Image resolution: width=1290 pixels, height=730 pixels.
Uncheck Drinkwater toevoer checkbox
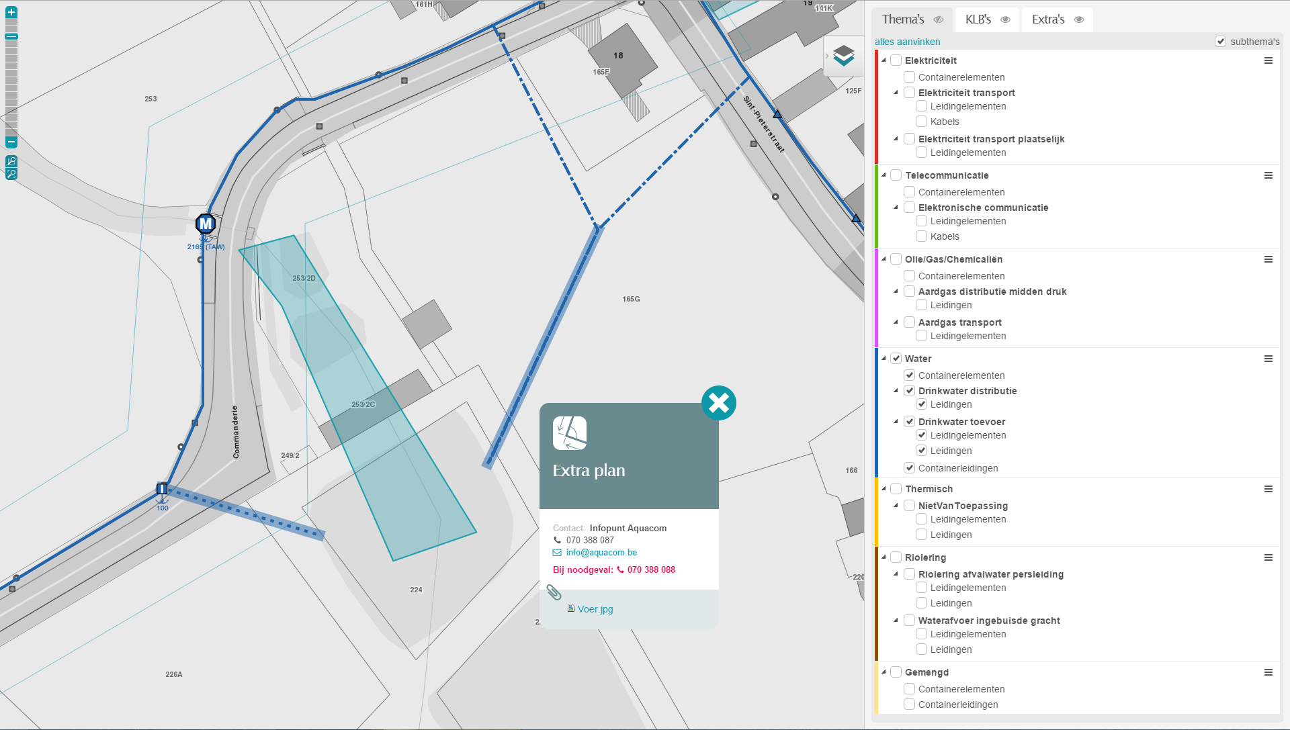[x=909, y=422]
